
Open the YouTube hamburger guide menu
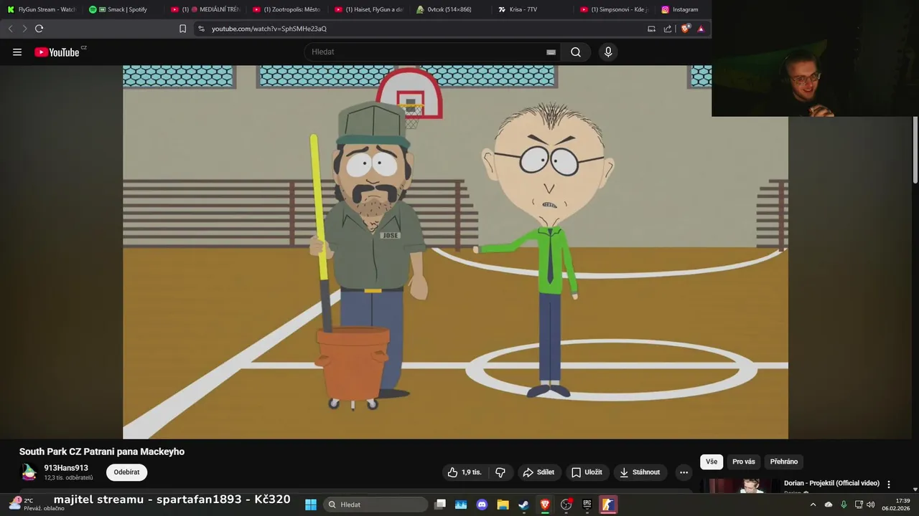(17, 52)
